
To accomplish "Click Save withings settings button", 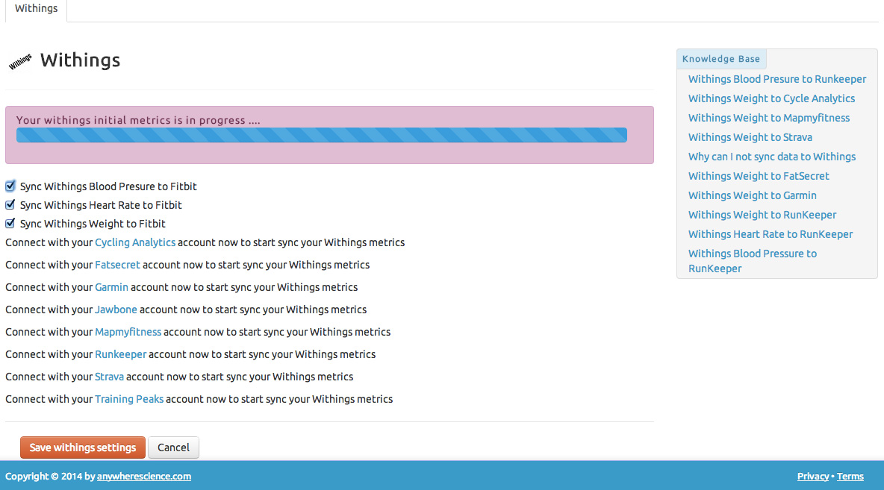I will coord(83,447).
